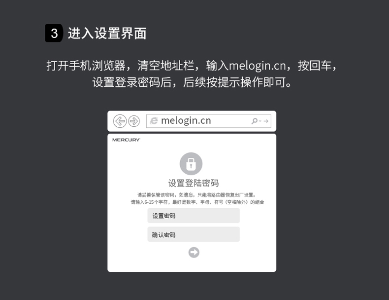The width and height of the screenshot is (389, 300).
Task: Click the browser forward arrow button
Action: (134, 121)
